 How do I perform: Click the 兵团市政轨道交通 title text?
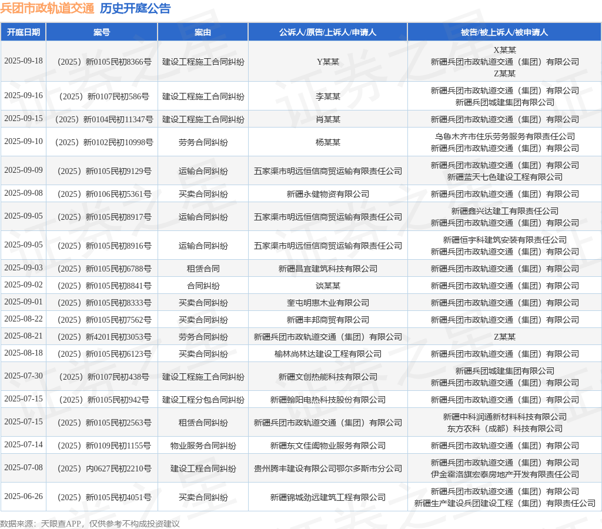(x=47, y=8)
